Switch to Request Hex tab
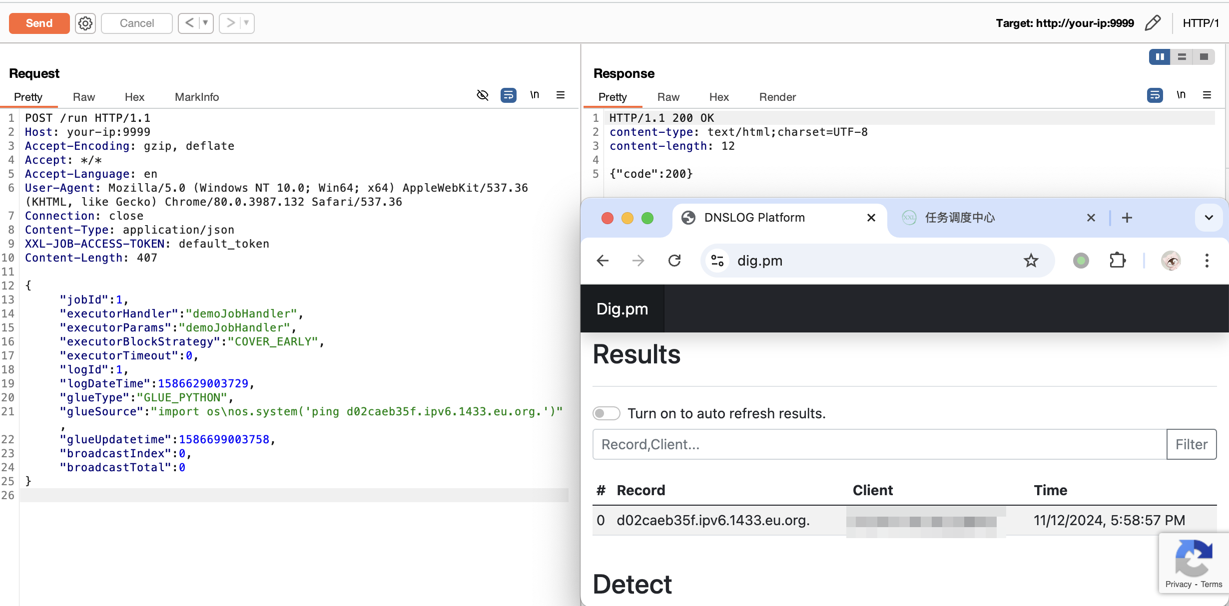Screen dimensions: 1229x606 click(x=134, y=97)
